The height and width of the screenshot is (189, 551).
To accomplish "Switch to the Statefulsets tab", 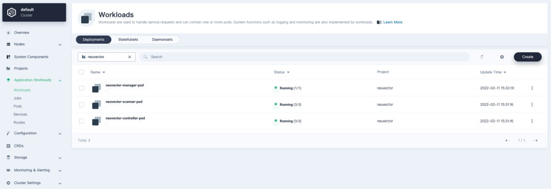I will coord(128,40).
